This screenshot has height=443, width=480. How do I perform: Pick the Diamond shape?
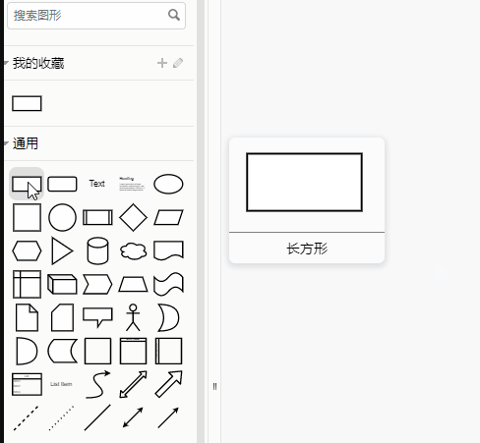(133, 217)
